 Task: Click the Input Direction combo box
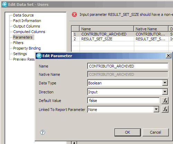point(128,92)
